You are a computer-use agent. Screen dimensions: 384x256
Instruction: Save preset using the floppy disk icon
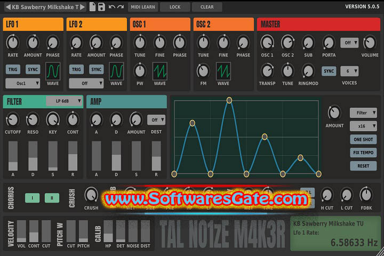pyautogui.click(x=101, y=7)
